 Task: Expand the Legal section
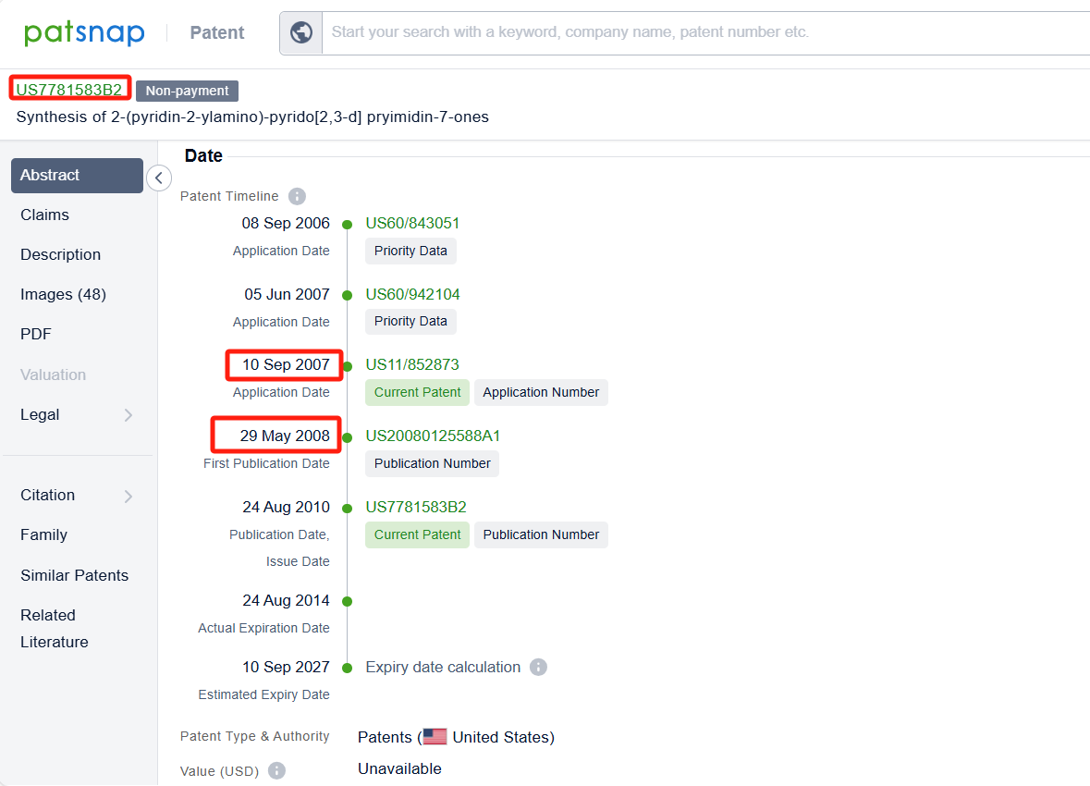128,415
